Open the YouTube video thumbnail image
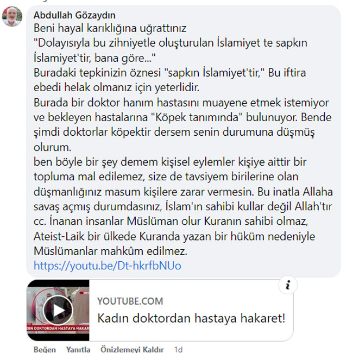Viewport: 353px width, 353px height. [x=58, y=310]
